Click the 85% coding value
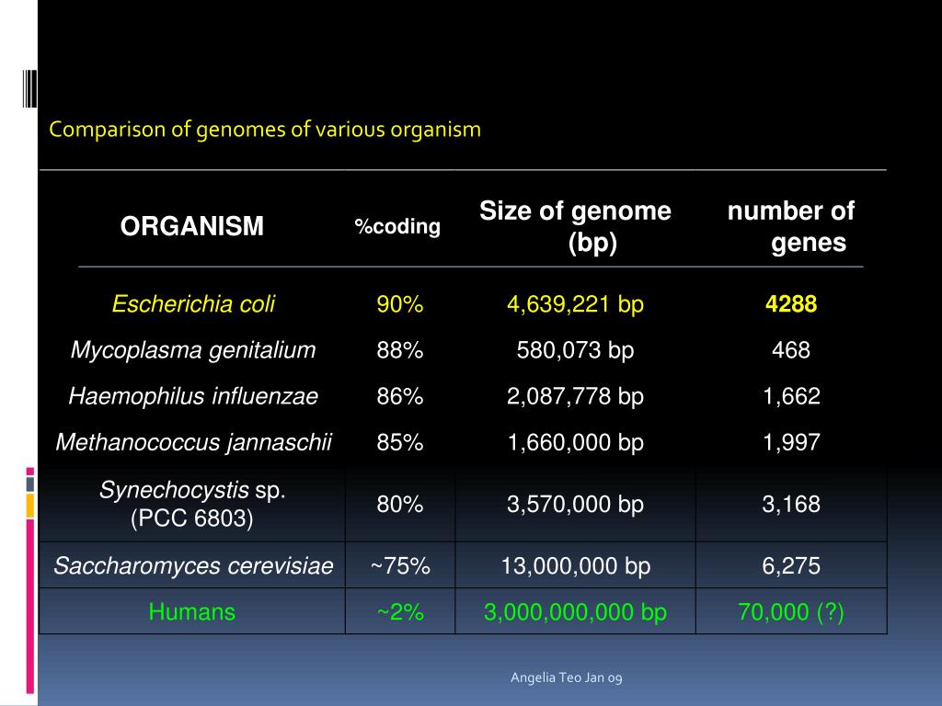 point(400,442)
